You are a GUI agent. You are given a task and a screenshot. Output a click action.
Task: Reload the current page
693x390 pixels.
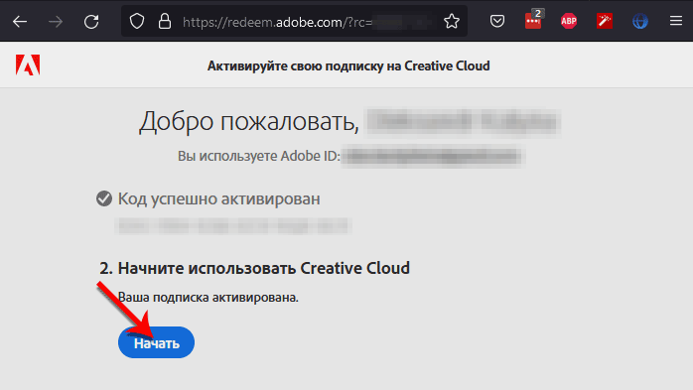pyautogui.click(x=91, y=21)
